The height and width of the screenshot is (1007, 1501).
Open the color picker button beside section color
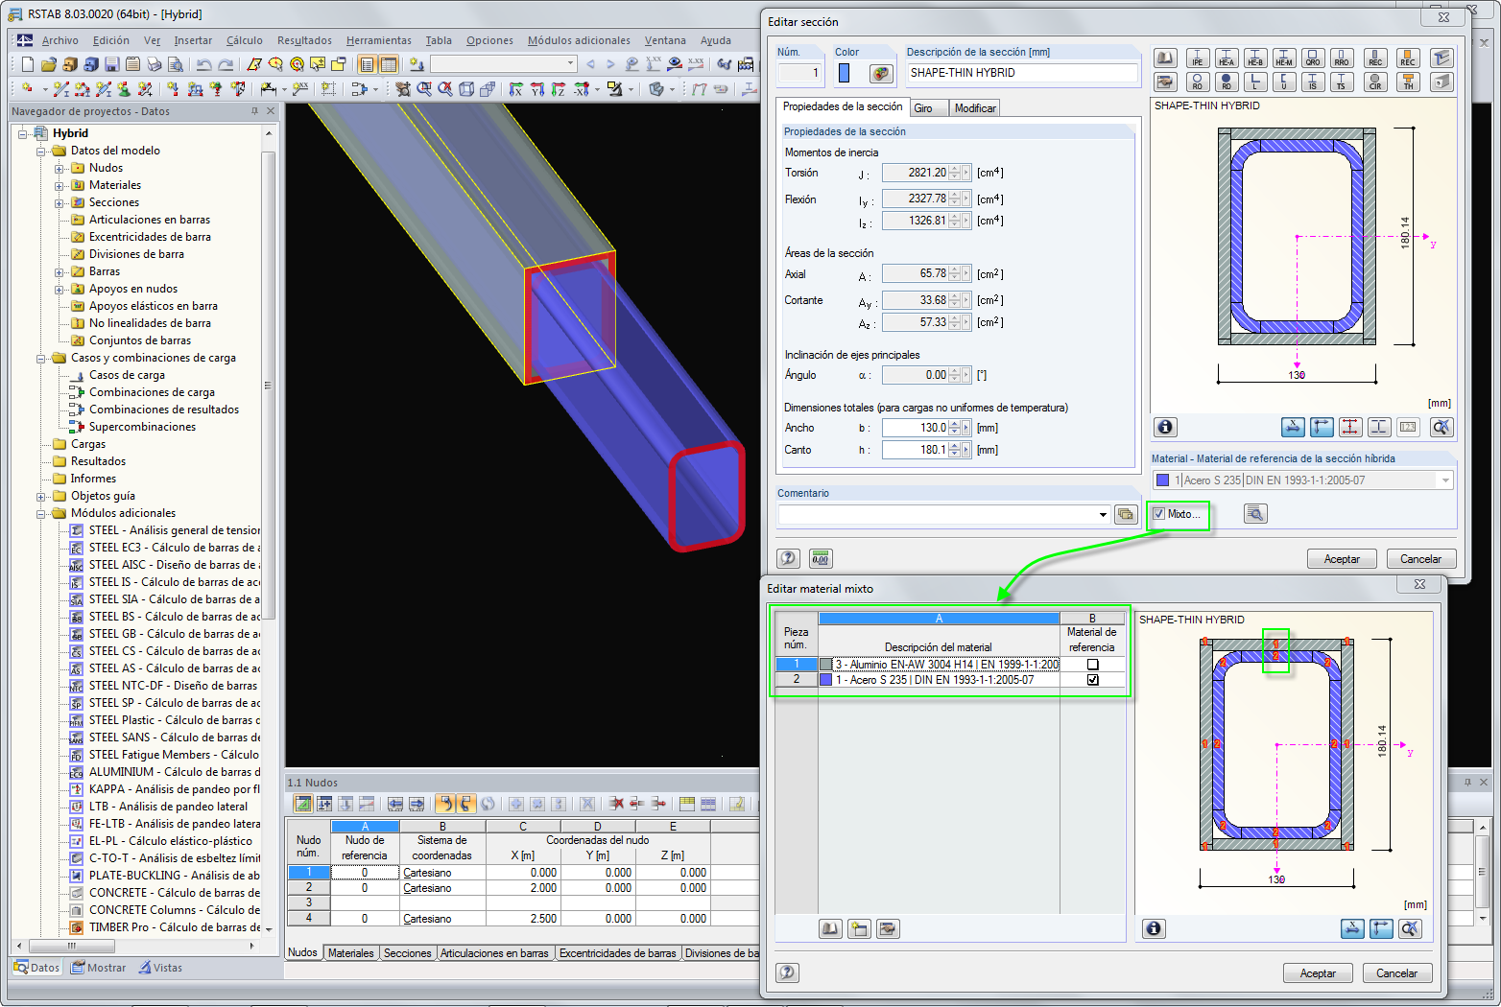(x=881, y=74)
